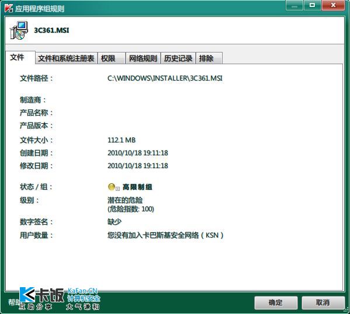The image size is (350, 314).
Task: Click the (危险指数: 100) text
Action: point(131,209)
